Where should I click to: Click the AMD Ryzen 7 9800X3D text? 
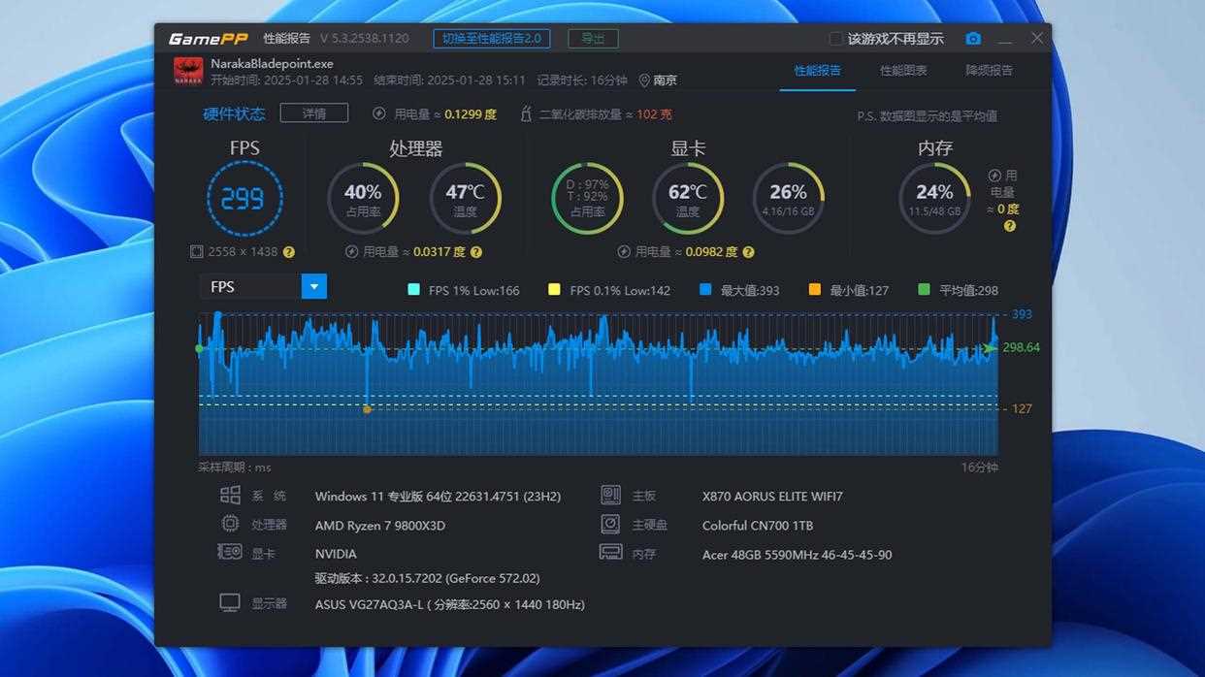pyautogui.click(x=380, y=526)
